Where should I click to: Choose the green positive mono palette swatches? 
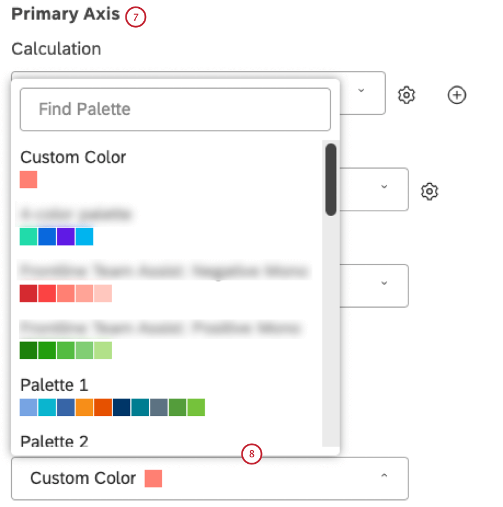[x=65, y=350]
